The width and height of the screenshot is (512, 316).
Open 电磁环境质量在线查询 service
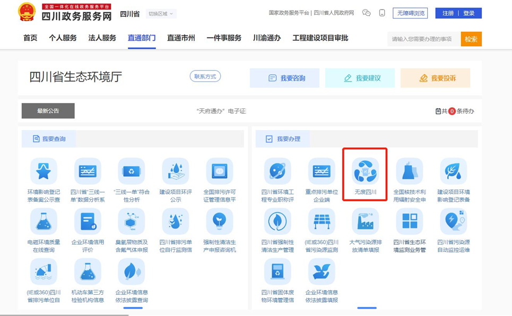[43, 221]
